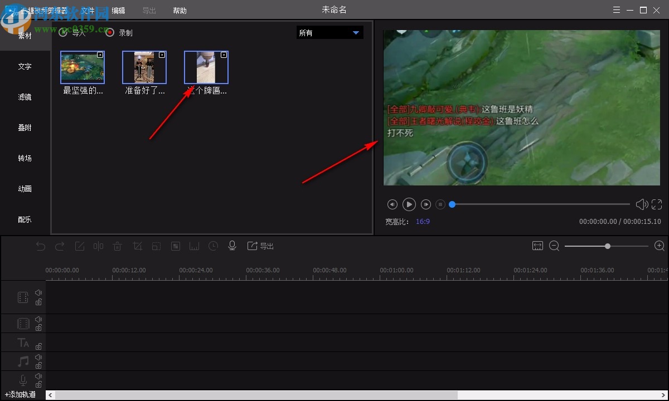Zoom in the timeline with plus magnifier
669x401 pixels.
(x=659, y=246)
